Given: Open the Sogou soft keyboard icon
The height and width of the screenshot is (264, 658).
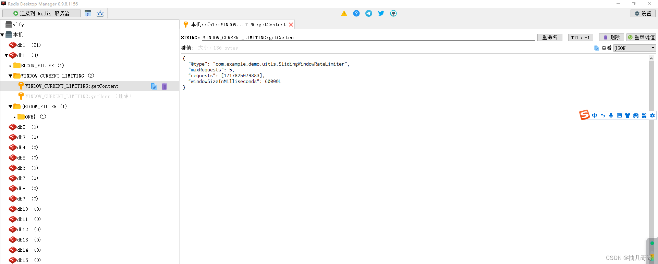Looking at the screenshot, I should [619, 115].
